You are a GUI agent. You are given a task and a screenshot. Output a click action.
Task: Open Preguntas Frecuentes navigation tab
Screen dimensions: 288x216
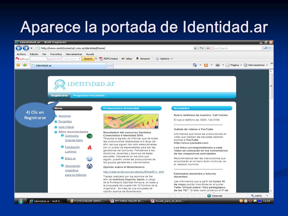[x=89, y=95]
